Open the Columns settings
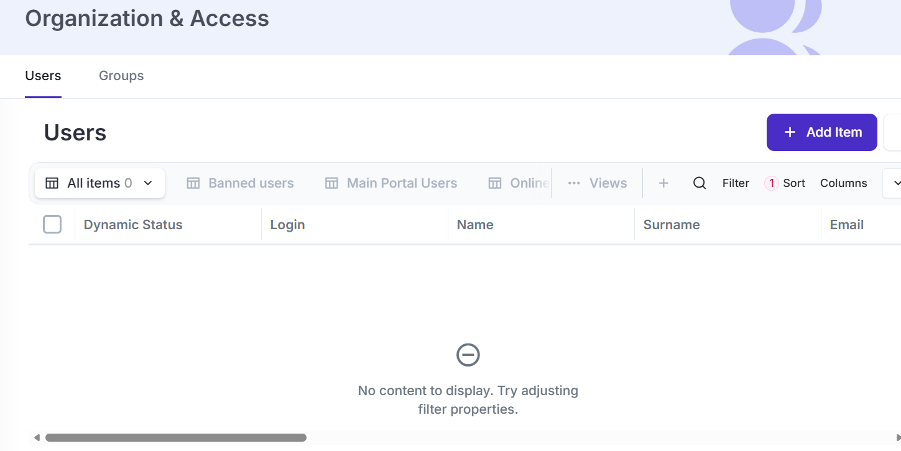Image resolution: width=901 pixels, height=451 pixels. (x=843, y=183)
